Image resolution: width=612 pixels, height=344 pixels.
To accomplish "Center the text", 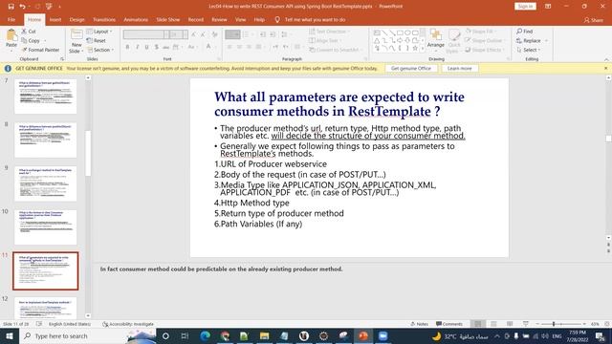I will click(x=239, y=47).
